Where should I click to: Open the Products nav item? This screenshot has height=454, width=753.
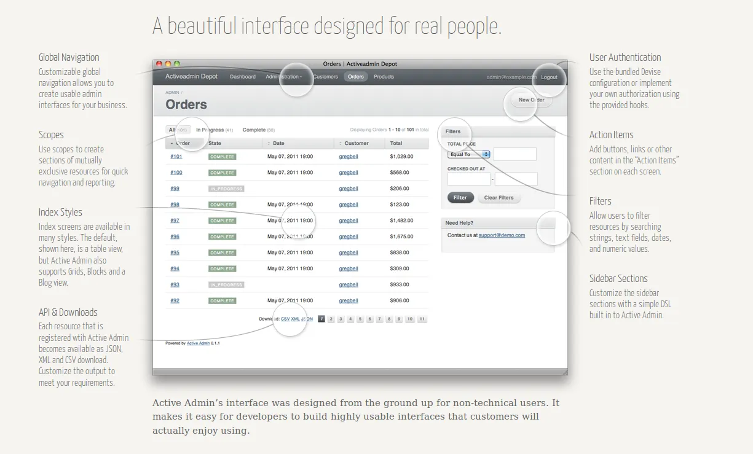[384, 77]
